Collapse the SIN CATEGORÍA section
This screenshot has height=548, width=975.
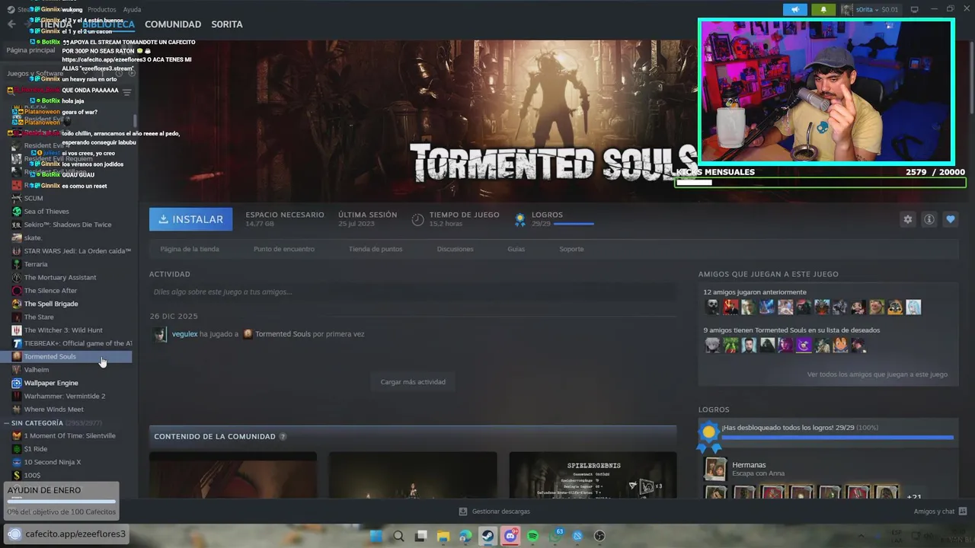(x=7, y=422)
